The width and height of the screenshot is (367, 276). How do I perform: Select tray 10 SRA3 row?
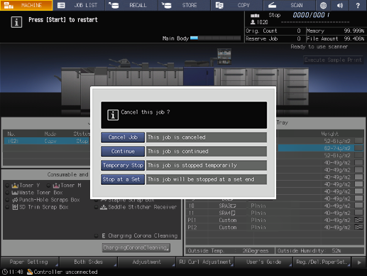tap(275, 206)
